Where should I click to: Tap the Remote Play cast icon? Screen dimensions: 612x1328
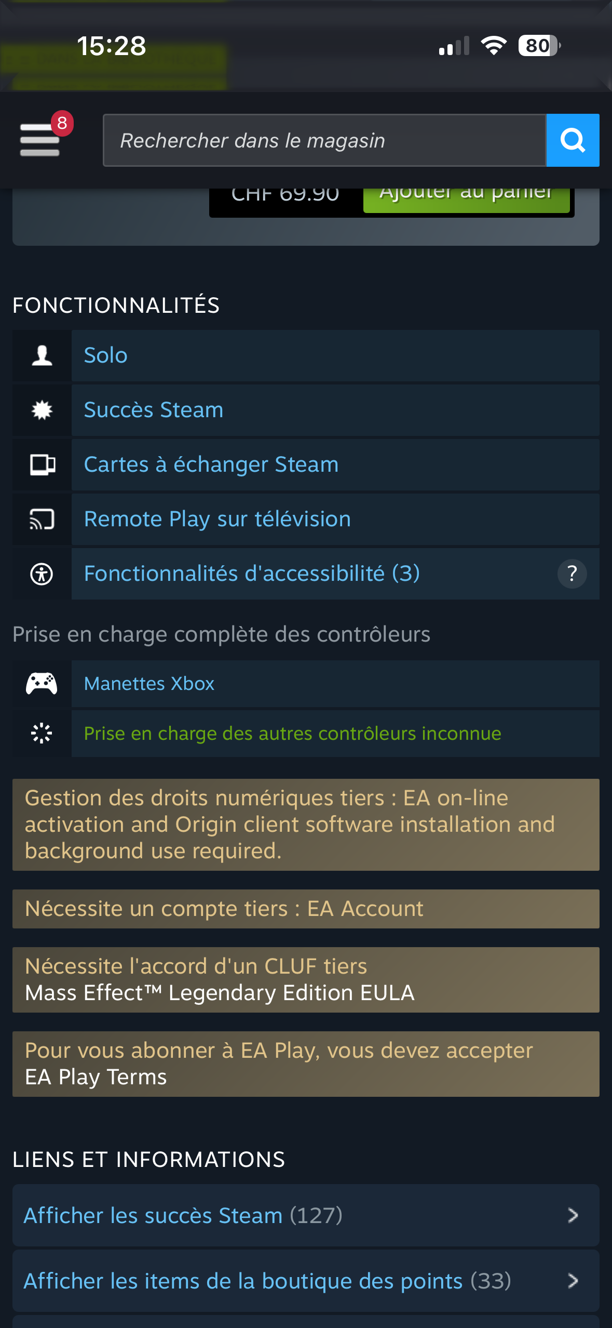pyautogui.click(x=42, y=520)
